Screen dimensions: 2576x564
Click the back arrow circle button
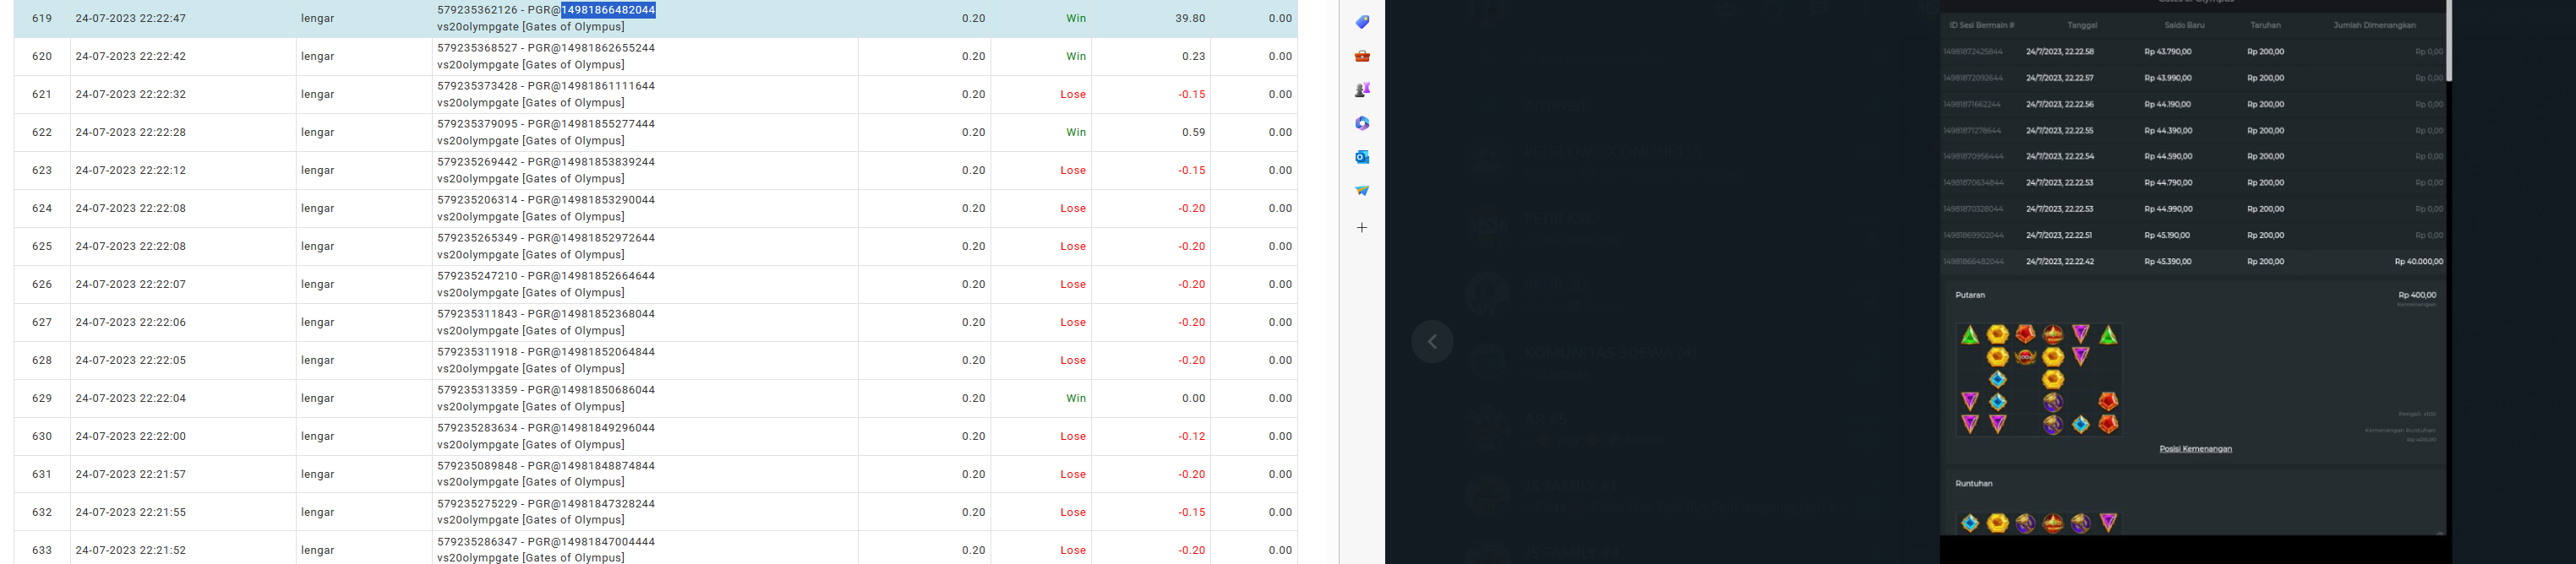pyautogui.click(x=1432, y=341)
